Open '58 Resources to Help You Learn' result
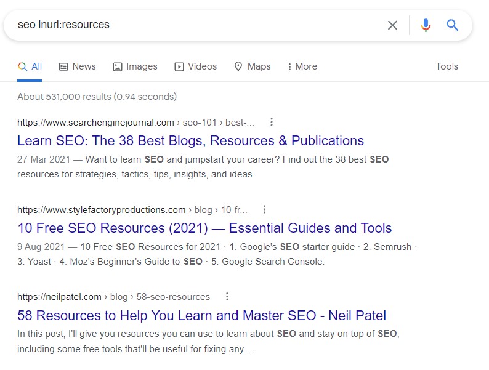 202,315
